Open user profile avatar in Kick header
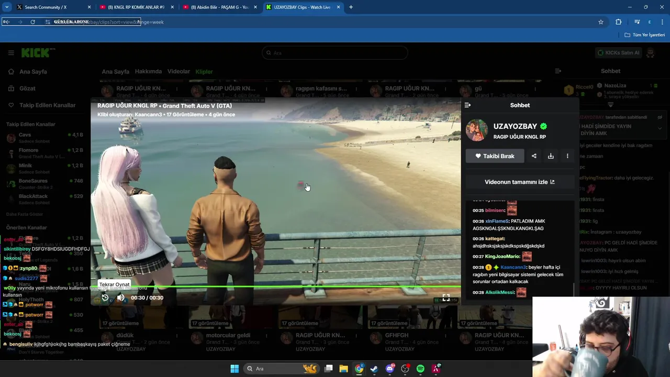Screen dimensions: 670x377 (x=651, y=53)
